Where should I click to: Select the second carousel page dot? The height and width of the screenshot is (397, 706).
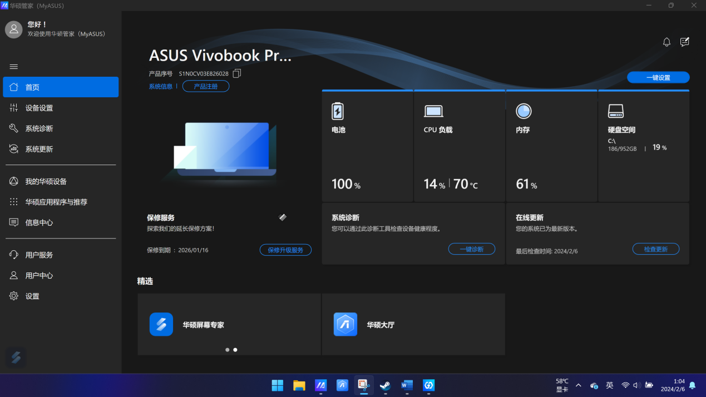click(235, 350)
